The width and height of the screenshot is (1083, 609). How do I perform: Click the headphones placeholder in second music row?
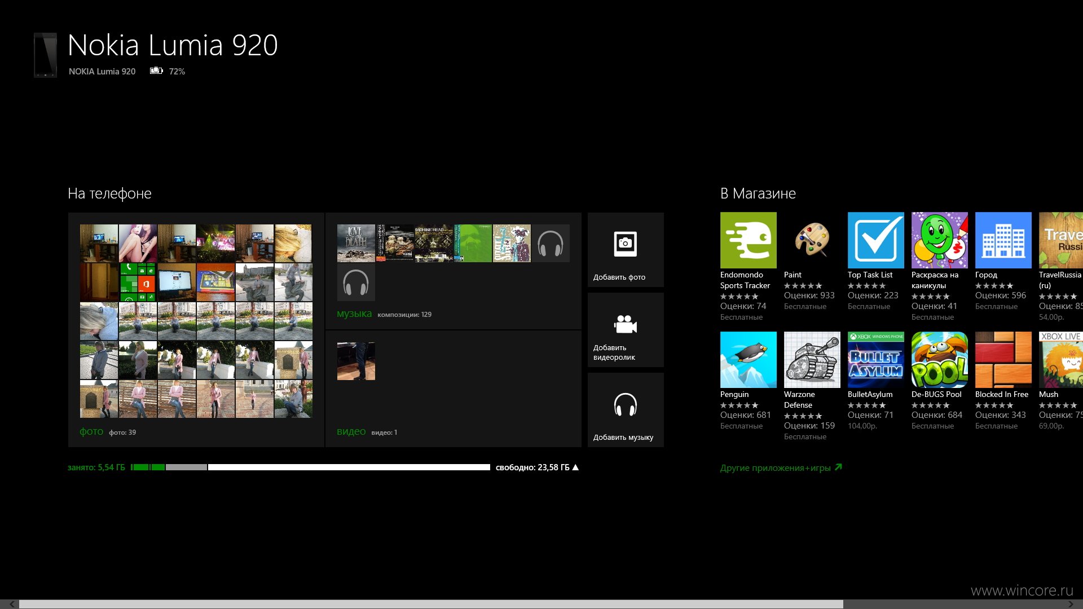click(x=356, y=283)
